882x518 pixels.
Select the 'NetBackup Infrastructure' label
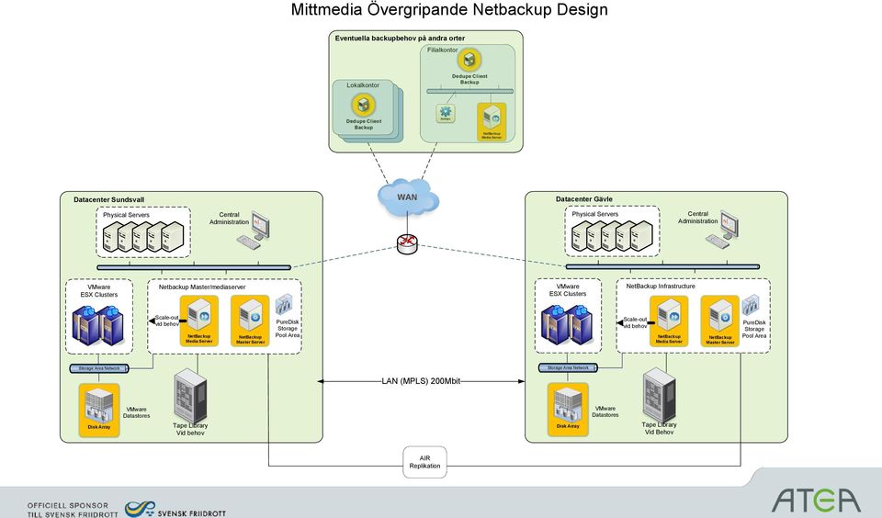pos(661,287)
